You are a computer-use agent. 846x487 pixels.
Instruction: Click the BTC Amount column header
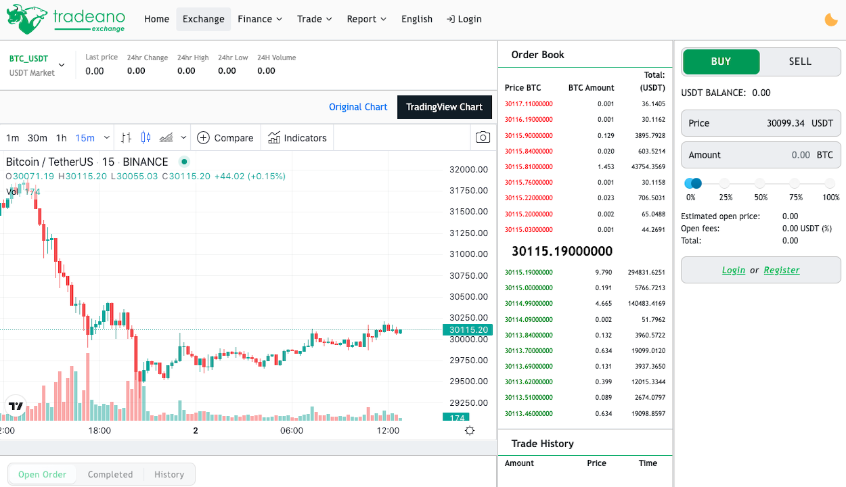[591, 88]
